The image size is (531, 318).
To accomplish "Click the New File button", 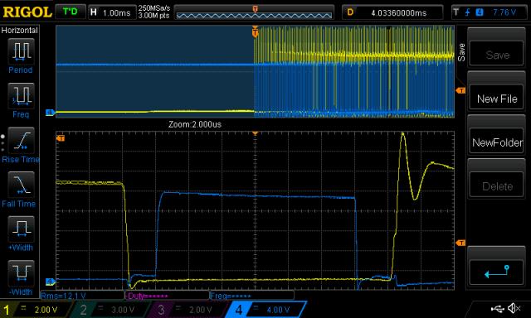I will click(x=496, y=99).
